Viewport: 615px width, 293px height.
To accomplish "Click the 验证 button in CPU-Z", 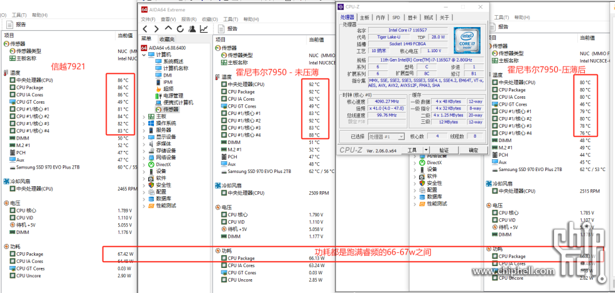I will click(444, 150).
